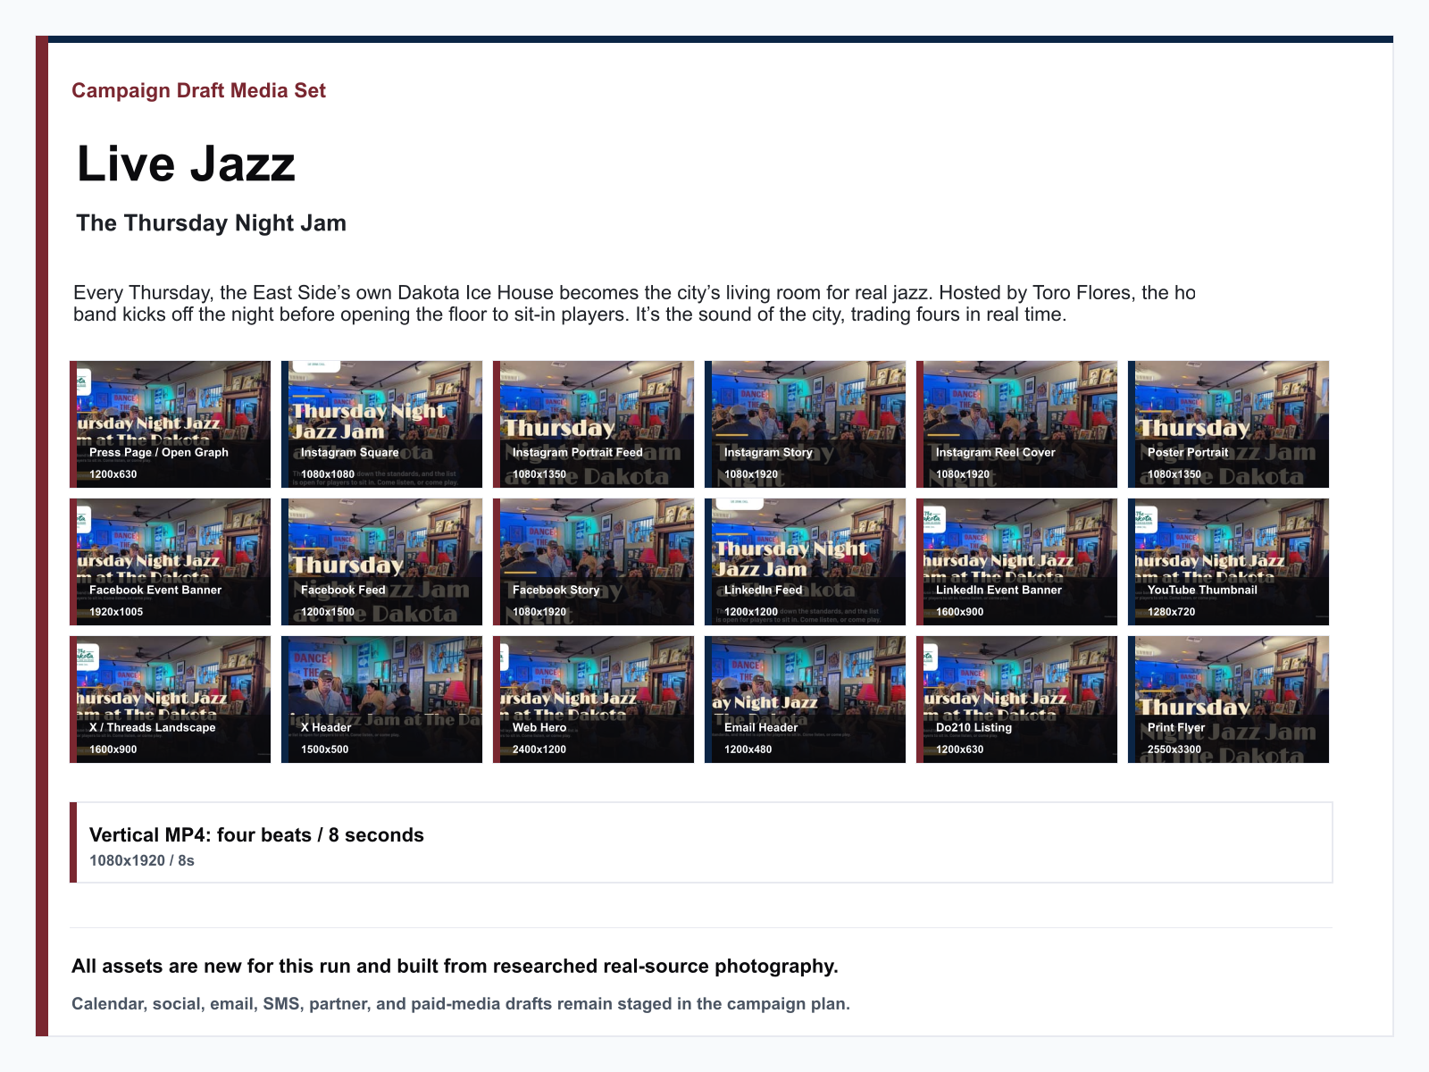Click the 'All assets are new' note
1429x1072 pixels.
pos(455,966)
